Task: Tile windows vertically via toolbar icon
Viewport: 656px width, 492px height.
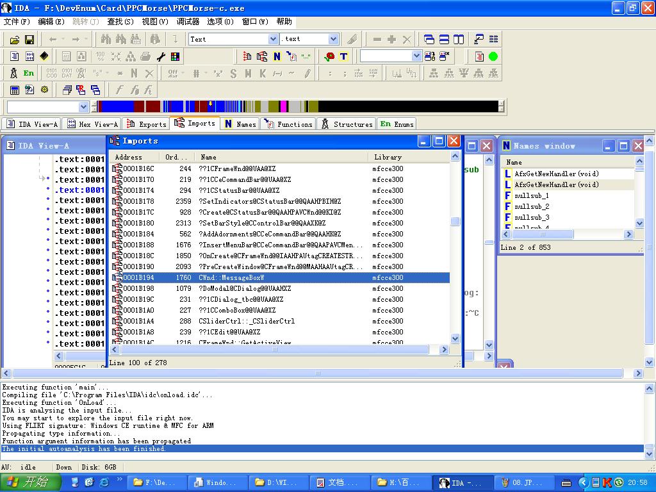Action: [459, 40]
